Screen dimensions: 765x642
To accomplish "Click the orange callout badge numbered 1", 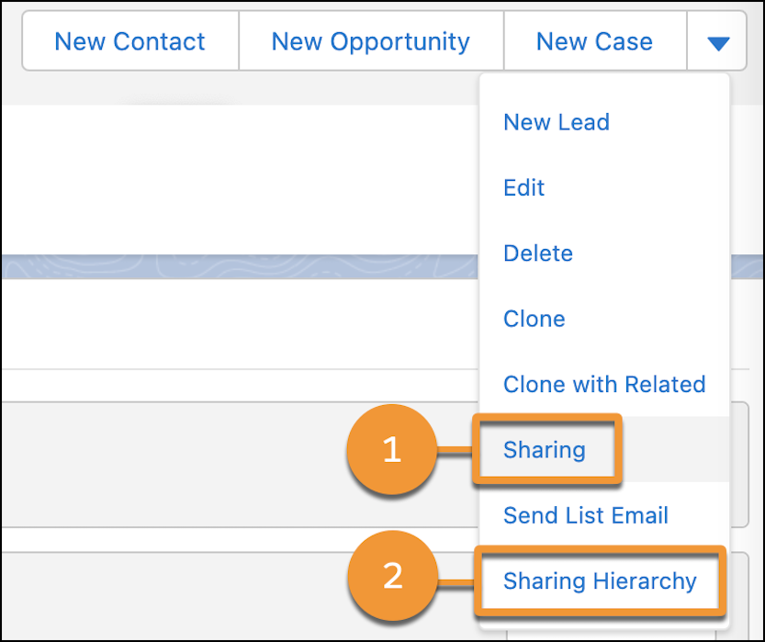I will click(393, 450).
